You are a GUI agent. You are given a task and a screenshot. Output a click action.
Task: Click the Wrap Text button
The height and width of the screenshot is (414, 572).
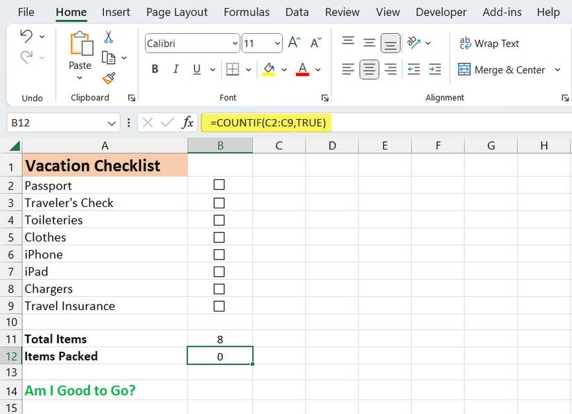coord(489,44)
